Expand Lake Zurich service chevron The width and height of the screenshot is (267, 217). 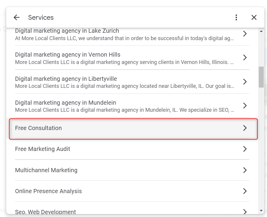[x=245, y=34]
